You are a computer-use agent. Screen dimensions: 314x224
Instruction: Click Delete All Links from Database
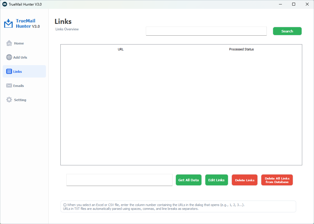click(x=277, y=180)
